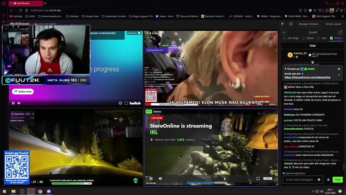
Task: Toggle mute on the Kick Stereo player
Action: pyautogui.click(x=160, y=178)
